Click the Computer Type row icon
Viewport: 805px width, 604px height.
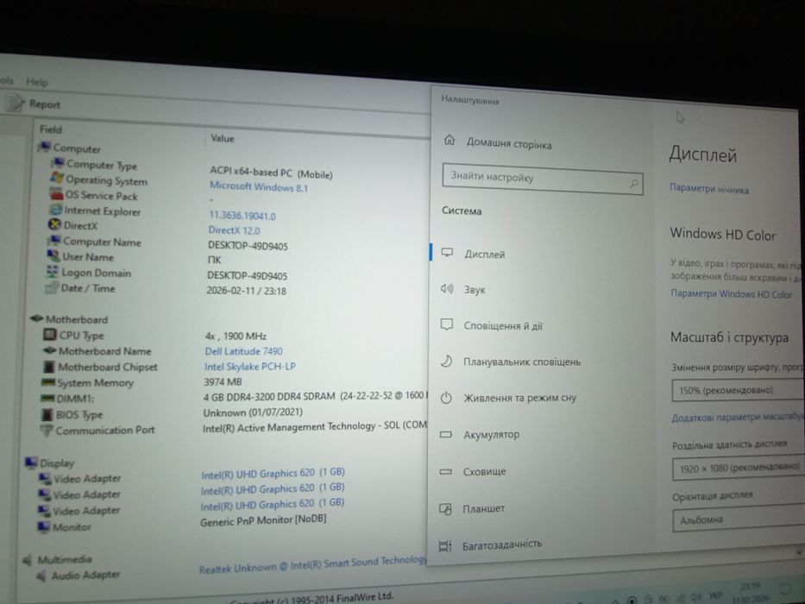58,163
